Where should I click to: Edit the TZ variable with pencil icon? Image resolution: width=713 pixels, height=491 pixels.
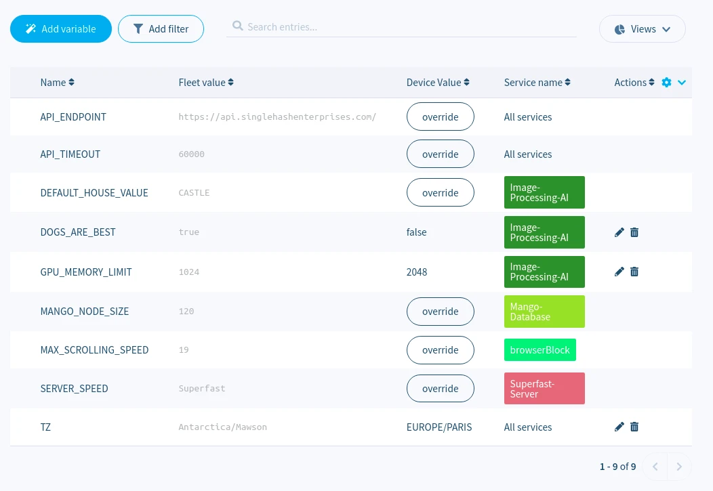point(619,427)
